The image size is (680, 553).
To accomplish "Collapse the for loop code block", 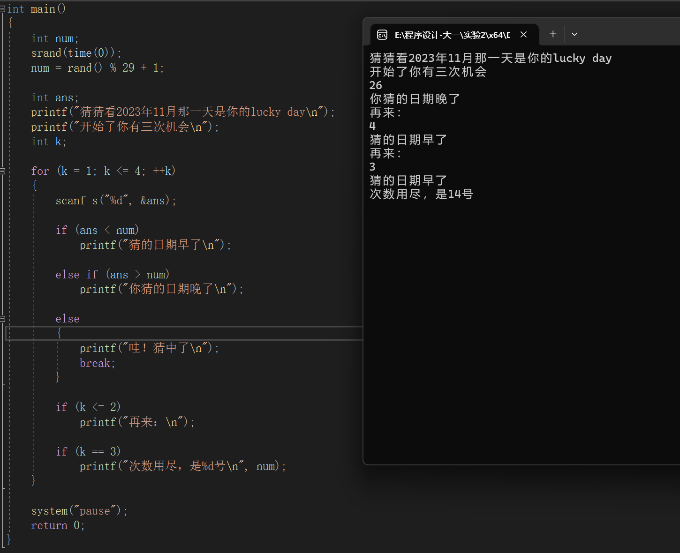I will click(x=2, y=172).
